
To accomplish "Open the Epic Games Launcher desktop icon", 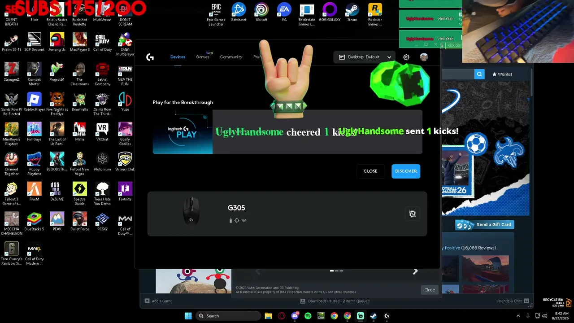I will (x=216, y=14).
